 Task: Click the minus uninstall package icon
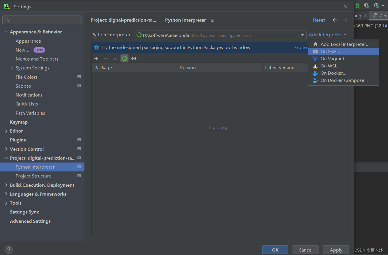pyautogui.click(x=106, y=58)
